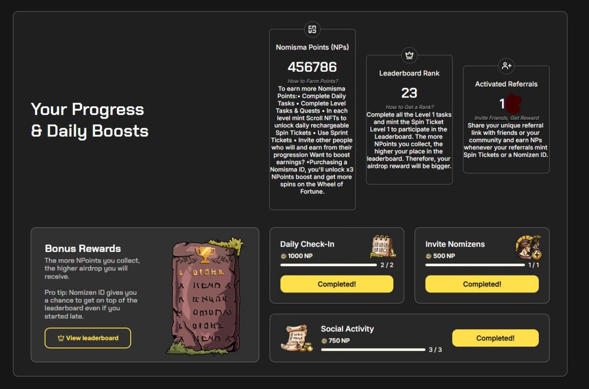The height and width of the screenshot is (389, 589).
Task: Click the scroll icon in Social Activity
Action: coord(297,338)
